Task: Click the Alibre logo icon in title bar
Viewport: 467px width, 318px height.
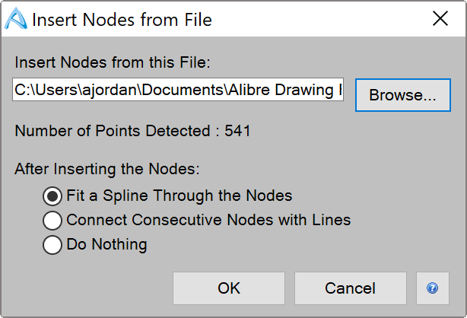Action: [x=16, y=19]
